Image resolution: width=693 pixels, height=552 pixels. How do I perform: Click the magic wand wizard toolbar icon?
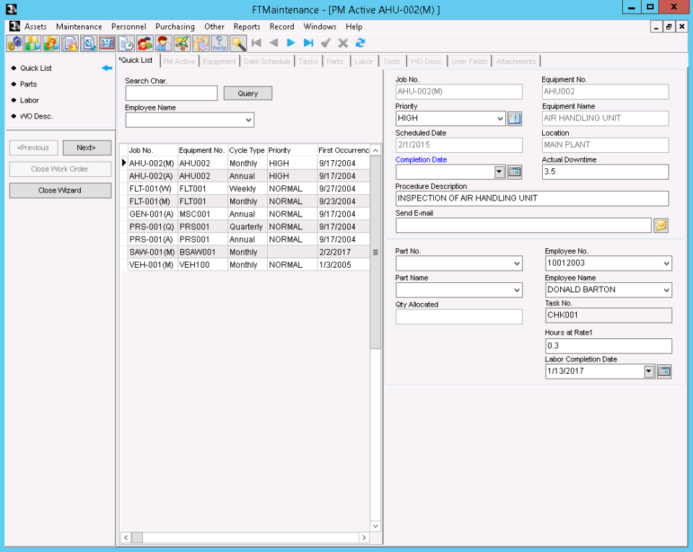point(237,43)
